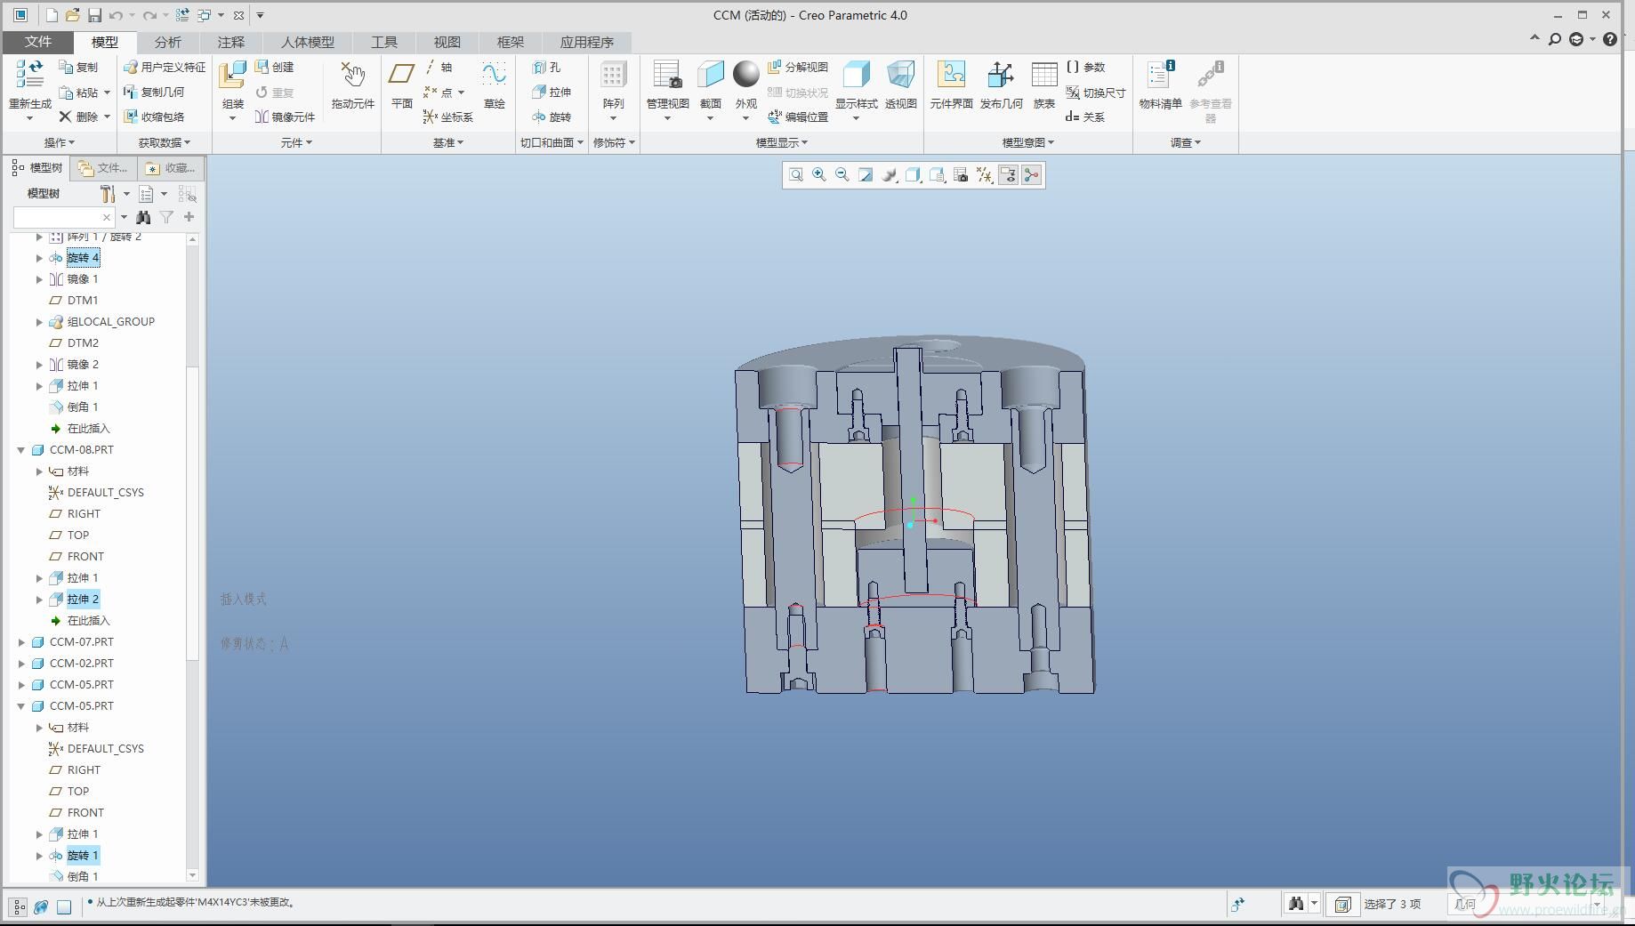Click the 镜像元件 button
The image size is (1635, 926).
286,117
